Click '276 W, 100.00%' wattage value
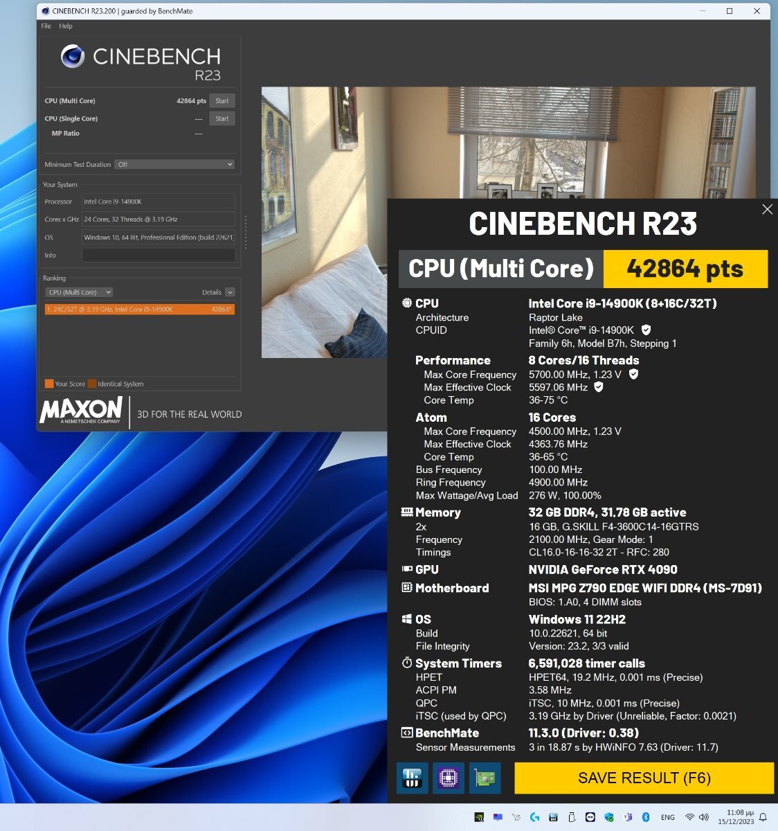Screen dimensions: 778x831 565,495
